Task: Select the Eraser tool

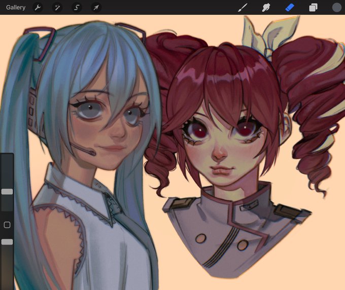Action: tap(290, 8)
